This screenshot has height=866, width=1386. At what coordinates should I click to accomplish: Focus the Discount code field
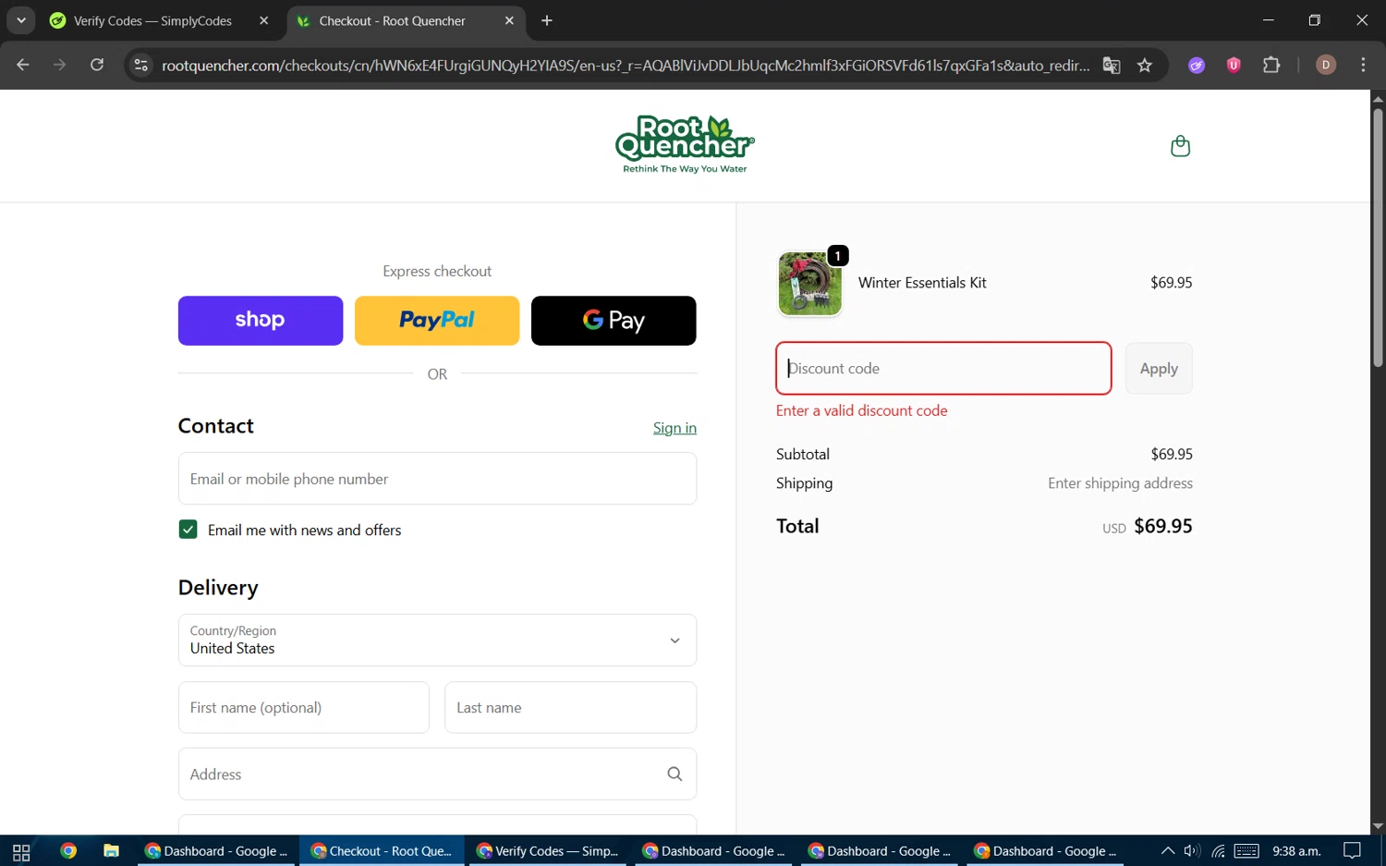tap(943, 368)
